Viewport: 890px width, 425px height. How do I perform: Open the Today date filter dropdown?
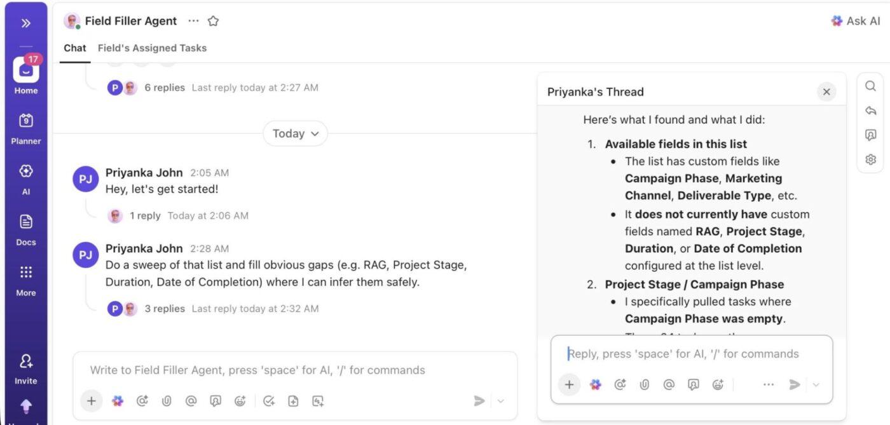(295, 133)
